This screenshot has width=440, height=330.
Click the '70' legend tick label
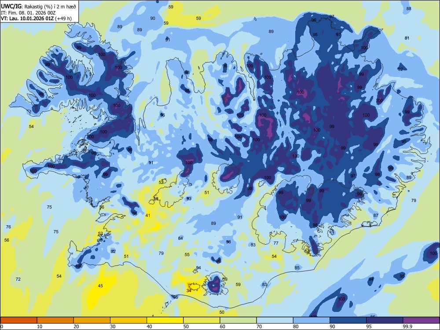pos(259,326)
